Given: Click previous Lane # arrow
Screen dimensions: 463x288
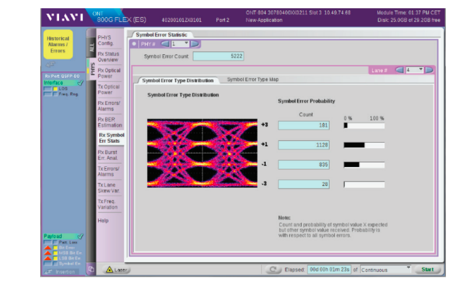Looking at the screenshot, I should click(399, 70).
